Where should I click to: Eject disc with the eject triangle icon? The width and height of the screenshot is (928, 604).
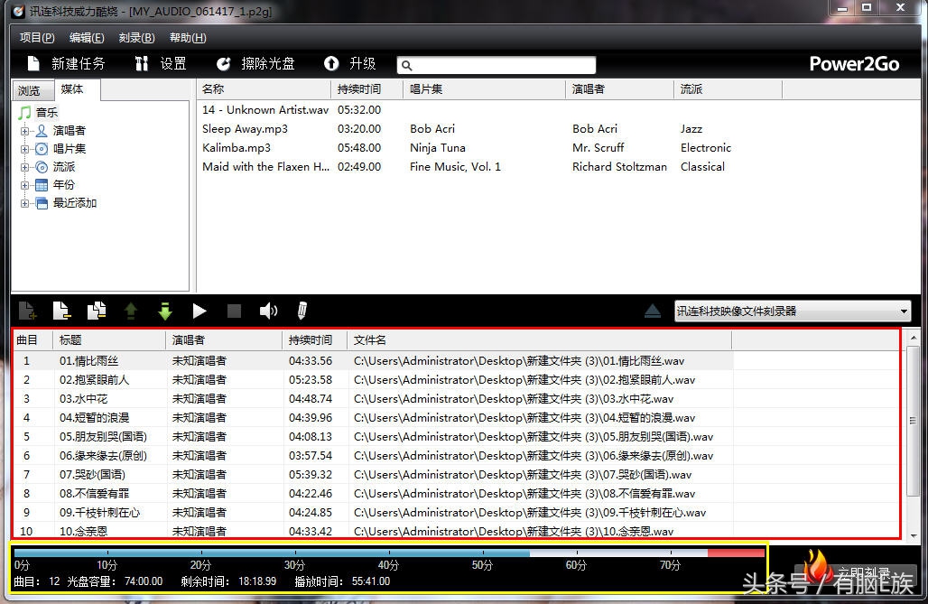click(653, 311)
